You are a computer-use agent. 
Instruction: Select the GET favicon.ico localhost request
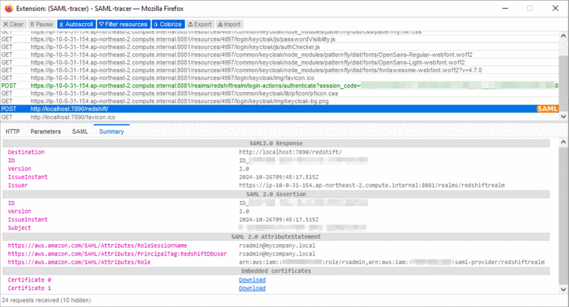coord(280,117)
